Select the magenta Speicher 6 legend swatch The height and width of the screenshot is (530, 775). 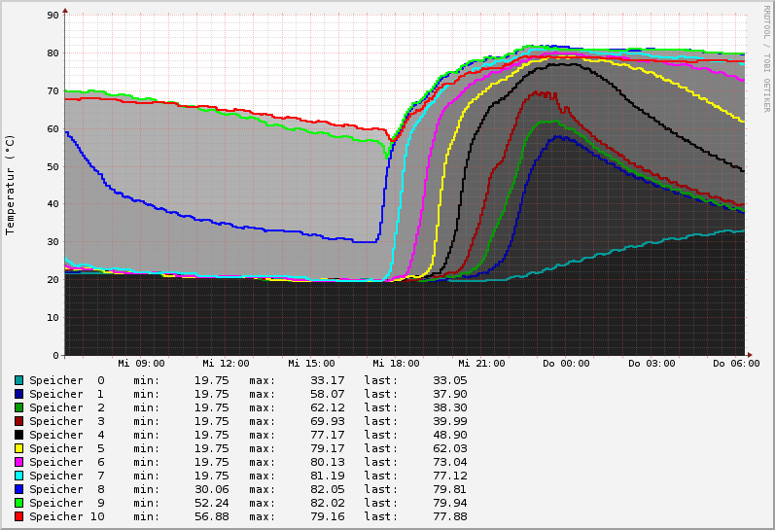coord(19,462)
